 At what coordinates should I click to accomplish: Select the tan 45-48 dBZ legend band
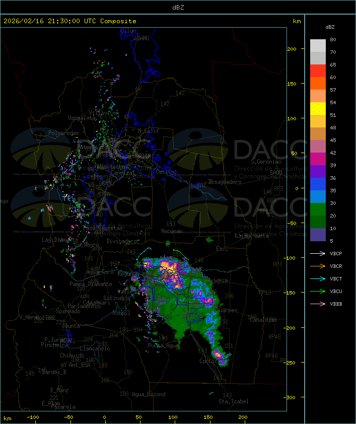318,134
